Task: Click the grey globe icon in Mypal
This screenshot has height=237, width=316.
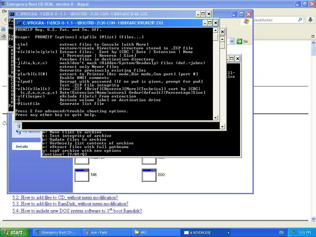Action: point(4,36)
